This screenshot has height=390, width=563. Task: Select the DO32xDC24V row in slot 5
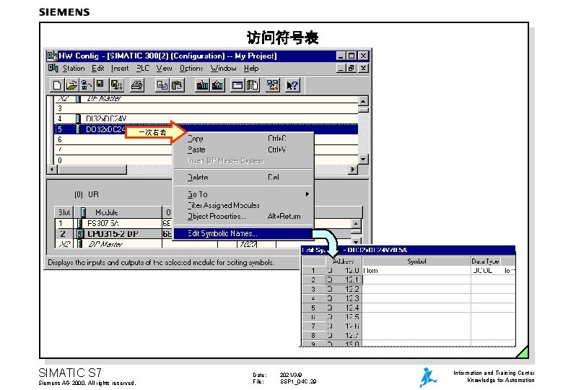coord(206,129)
